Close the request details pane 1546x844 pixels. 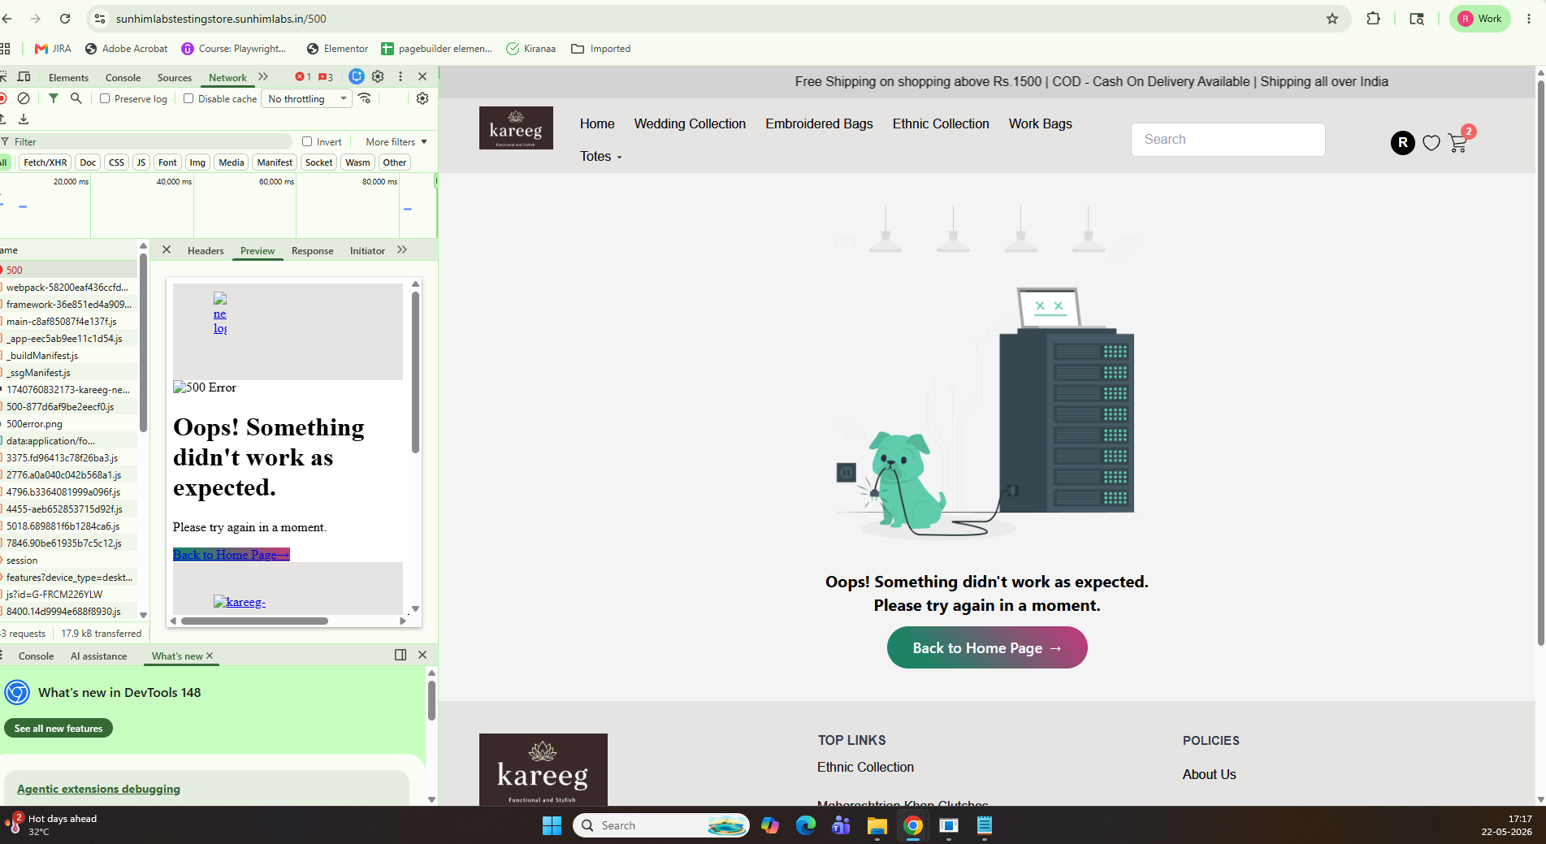167,250
